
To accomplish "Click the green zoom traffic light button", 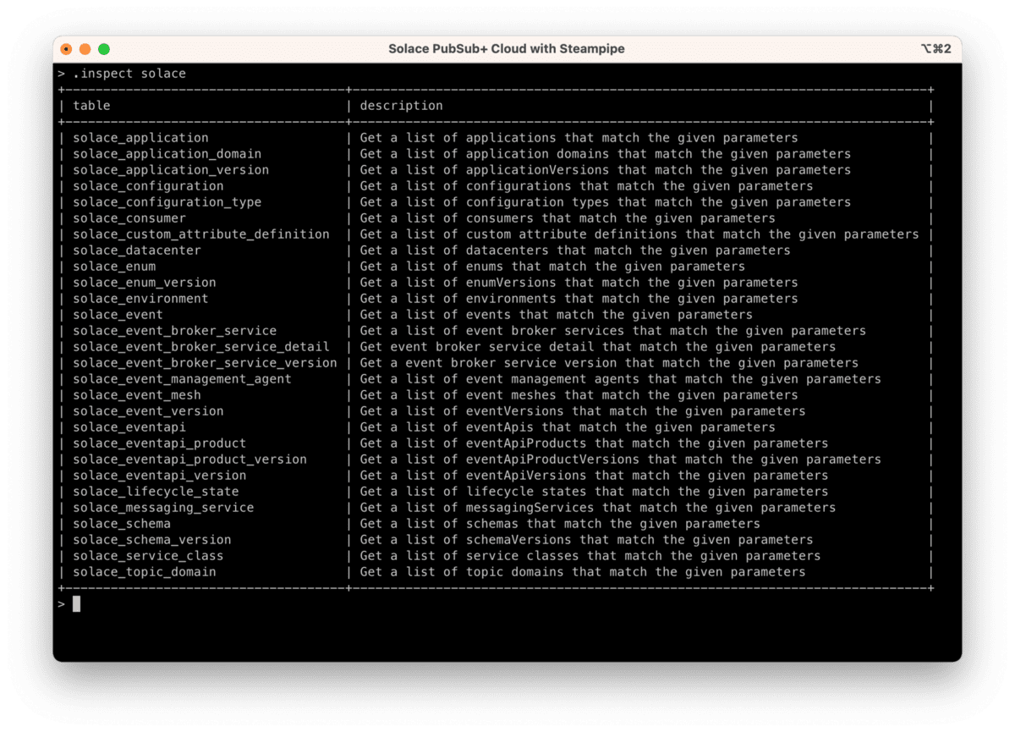I will 102,49.
